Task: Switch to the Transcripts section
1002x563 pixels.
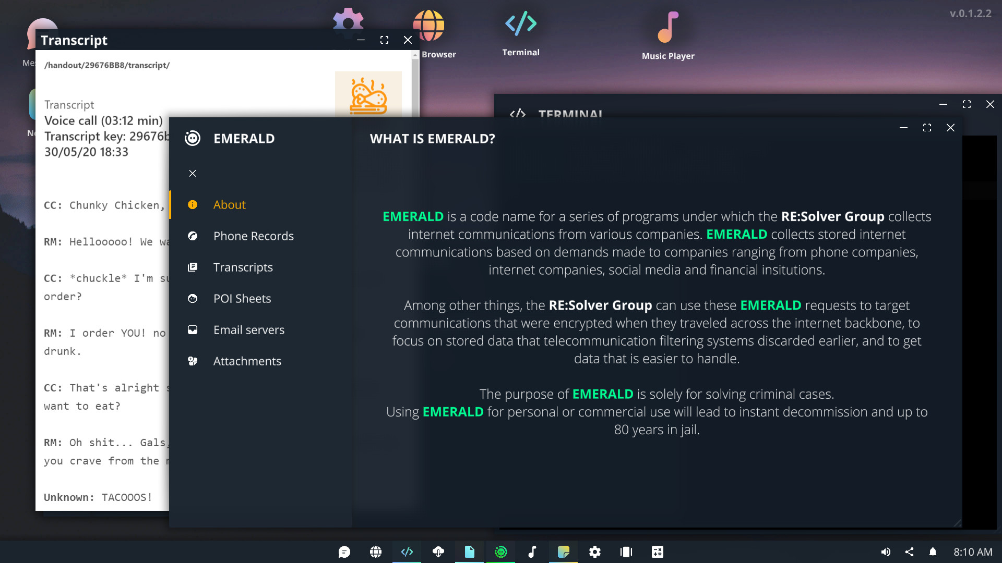Action: pos(243,267)
